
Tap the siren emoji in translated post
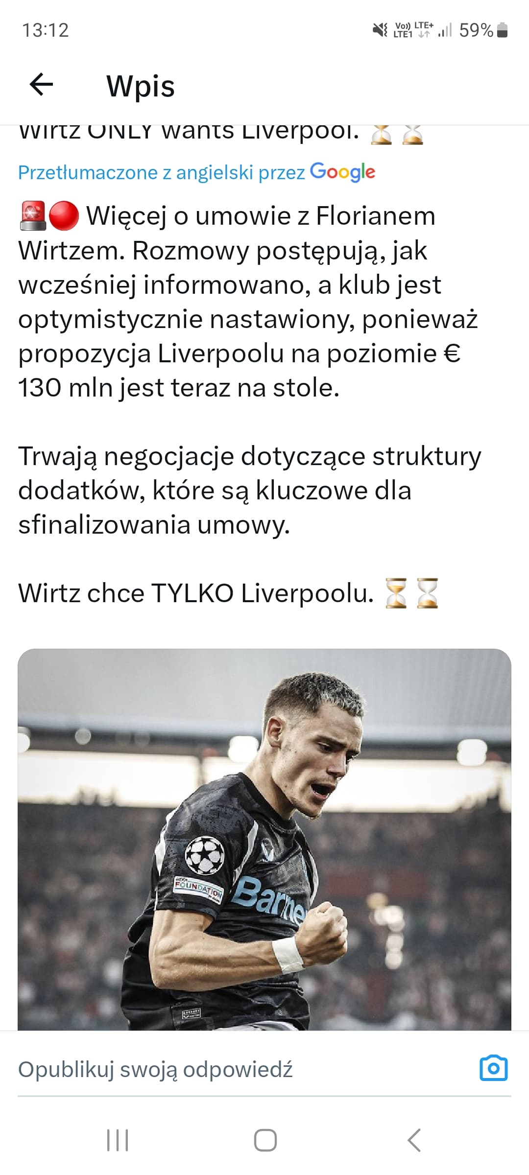33,216
